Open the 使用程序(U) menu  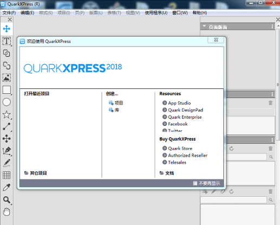(156, 13)
